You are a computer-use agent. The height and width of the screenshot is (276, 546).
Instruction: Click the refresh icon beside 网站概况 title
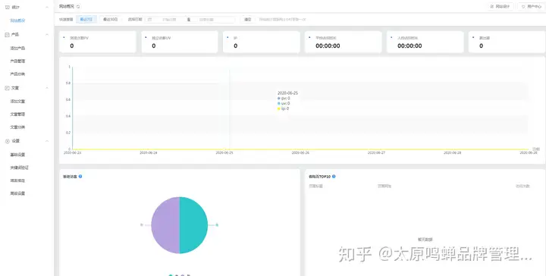pyautogui.click(x=78, y=7)
